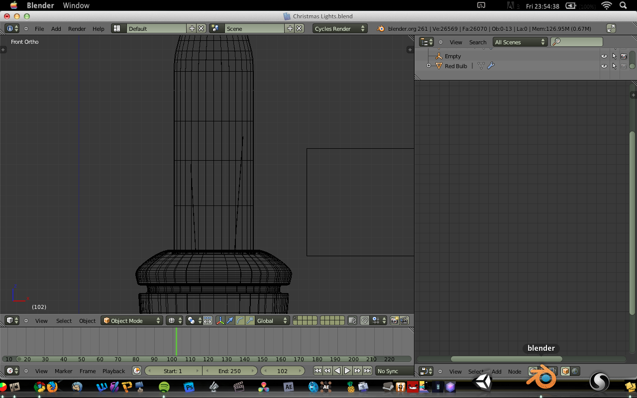Open the Unity app from the Dock
Image resolution: width=637 pixels, height=398 pixels.
tap(483, 383)
